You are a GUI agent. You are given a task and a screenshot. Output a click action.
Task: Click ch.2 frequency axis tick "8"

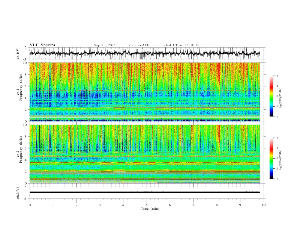pos(26,137)
